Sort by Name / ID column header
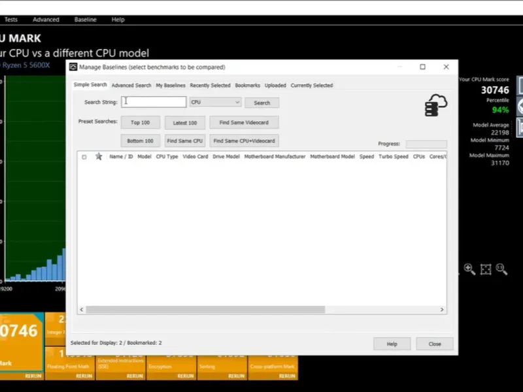 (121, 156)
